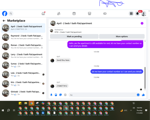The width and height of the screenshot is (150, 120).
Task: Open the Task View taskbar icon
Action: 14,110
